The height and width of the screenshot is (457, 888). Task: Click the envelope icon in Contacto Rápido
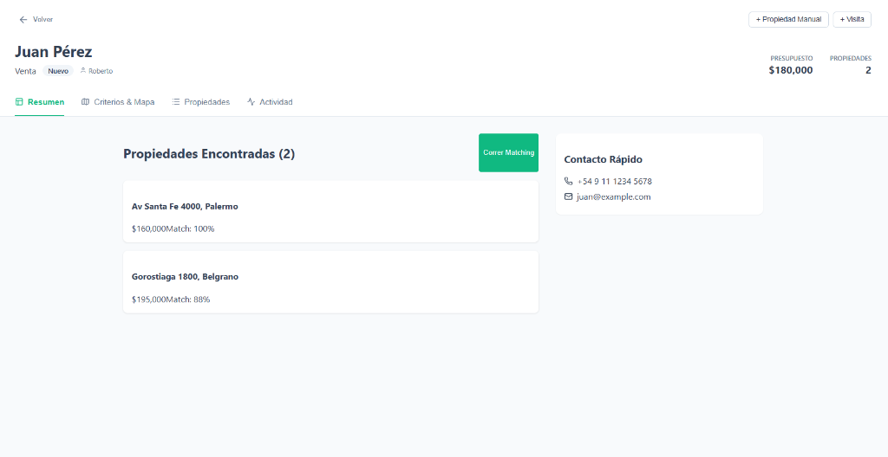pos(569,197)
